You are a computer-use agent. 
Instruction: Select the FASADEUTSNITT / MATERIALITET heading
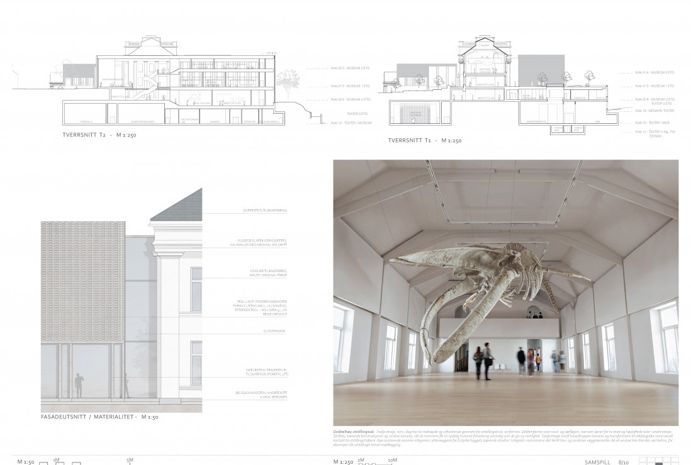tap(98, 417)
